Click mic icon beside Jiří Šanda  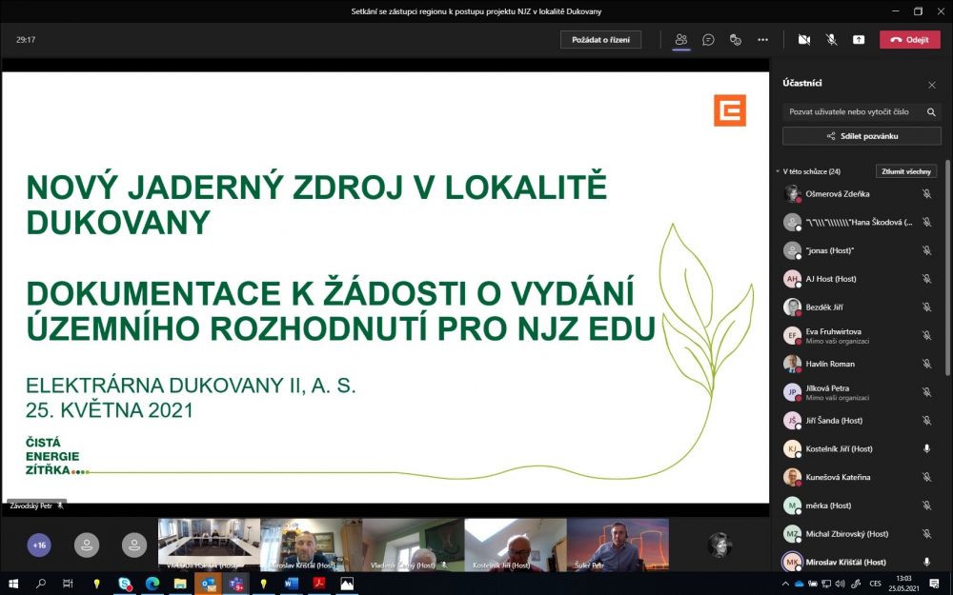point(927,420)
